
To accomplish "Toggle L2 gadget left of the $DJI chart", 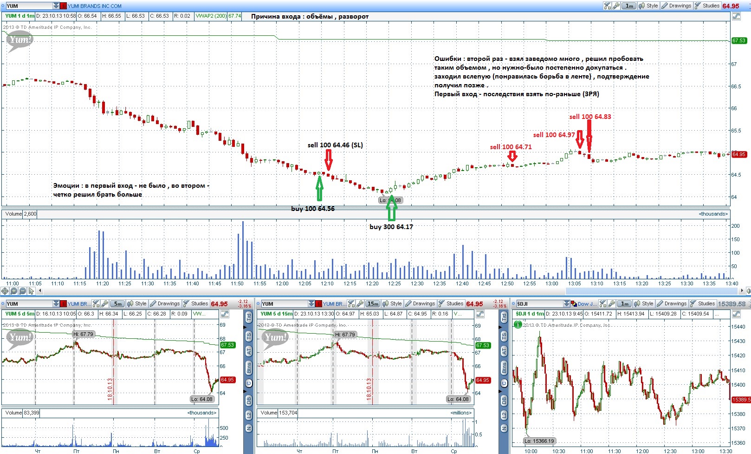I will pyautogui.click(x=504, y=415).
